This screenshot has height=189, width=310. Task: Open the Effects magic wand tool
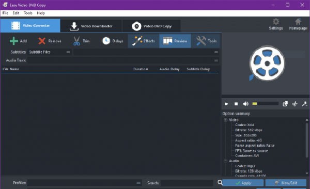[137, 41]
